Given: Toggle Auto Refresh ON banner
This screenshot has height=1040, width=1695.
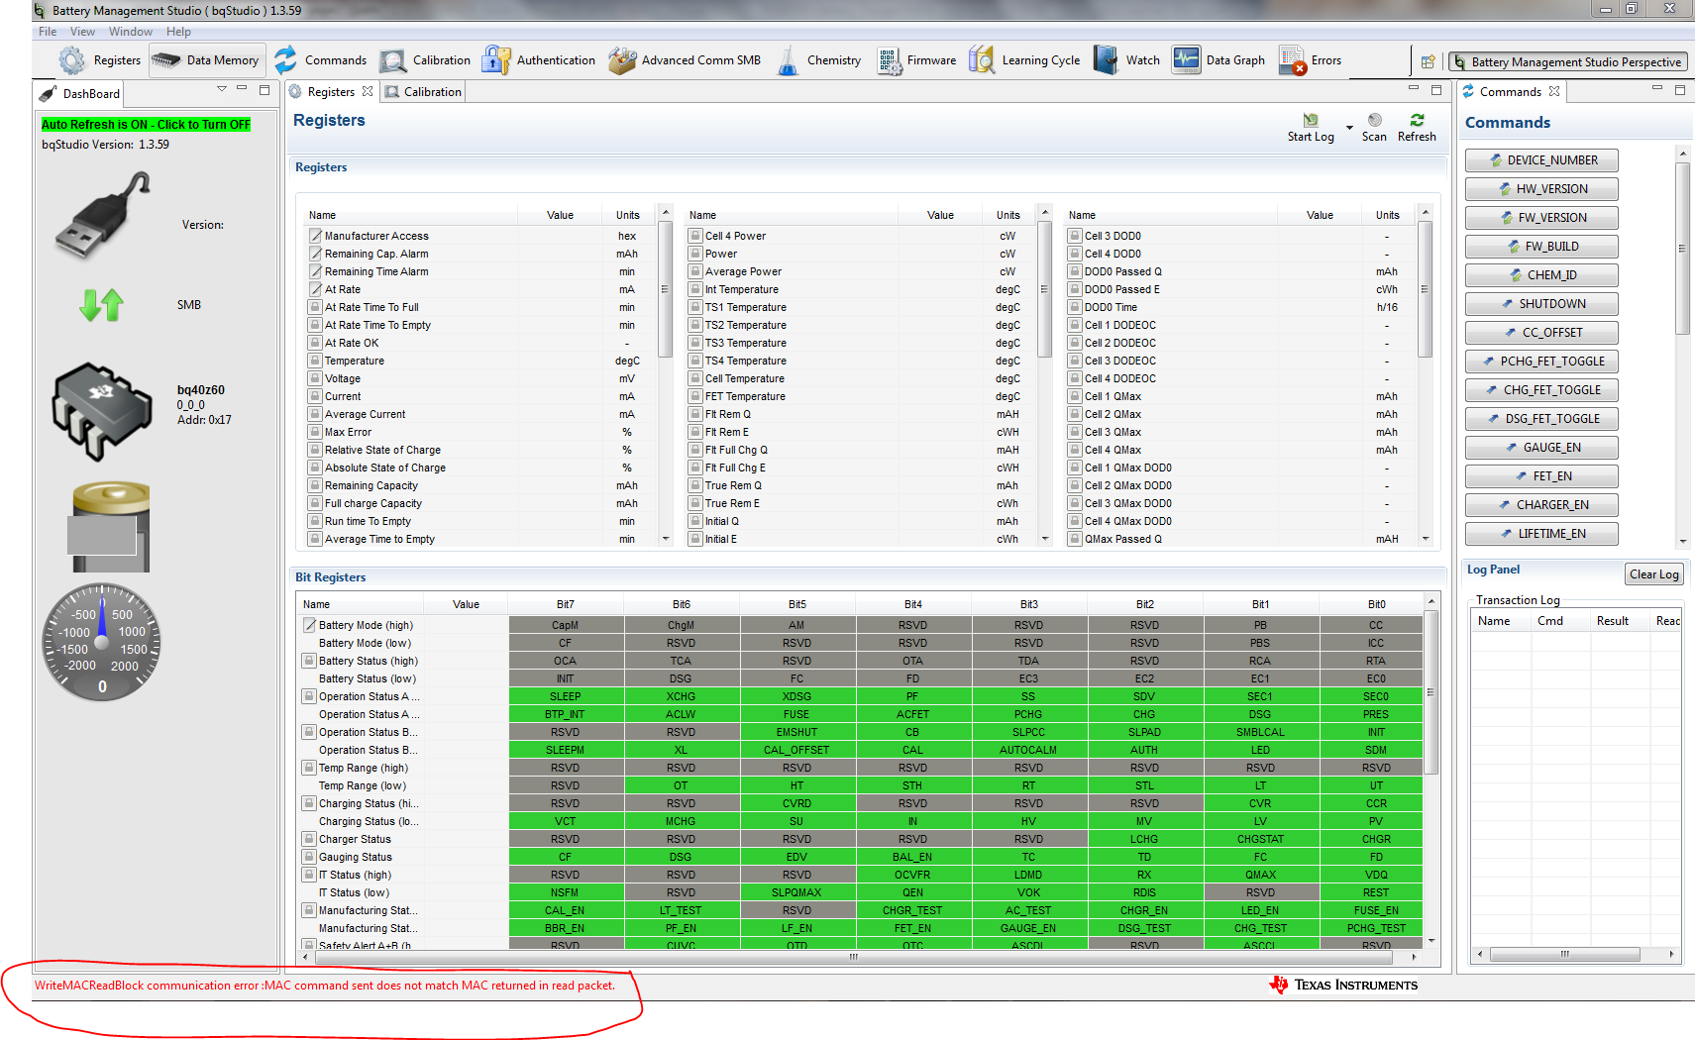Looking at the screenshot, I should pos(146,125).
